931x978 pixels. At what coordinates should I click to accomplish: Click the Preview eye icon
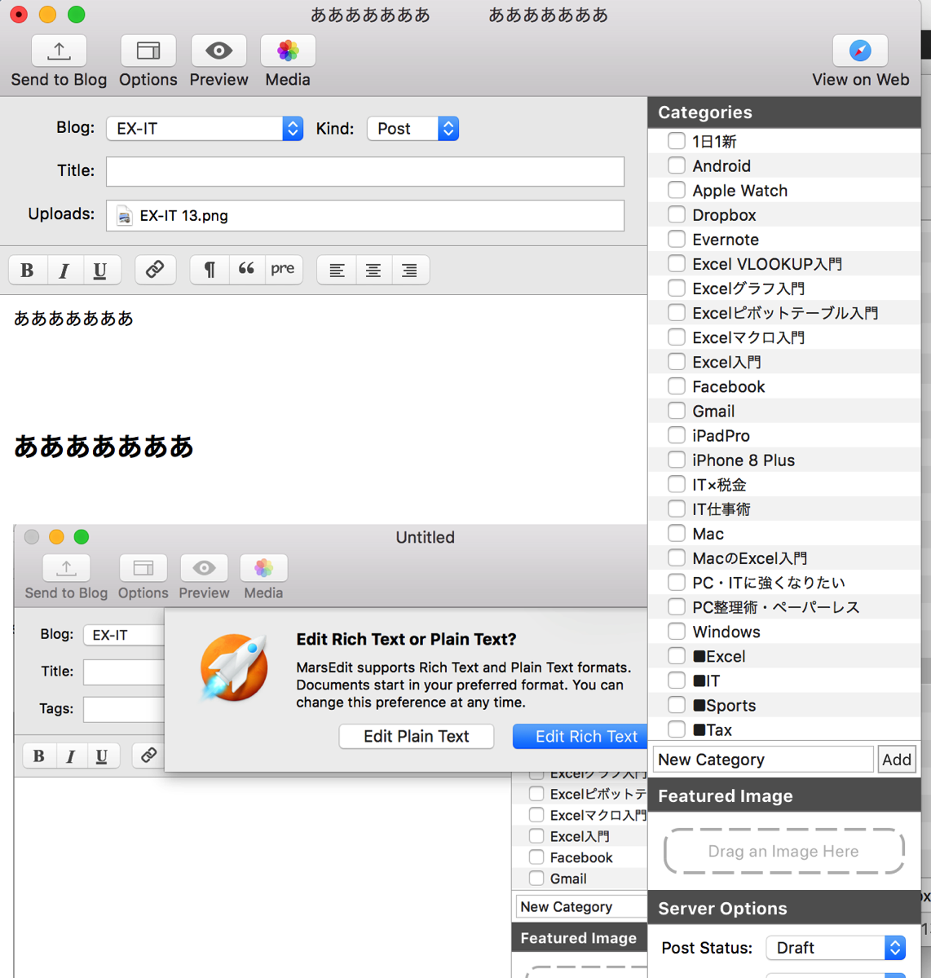pos(218,51)
